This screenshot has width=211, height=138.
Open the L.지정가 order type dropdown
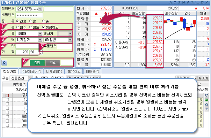40,40
